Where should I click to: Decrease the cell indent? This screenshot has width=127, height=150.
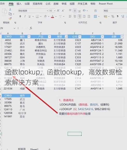pyautogui.click(x=84, y=17)
